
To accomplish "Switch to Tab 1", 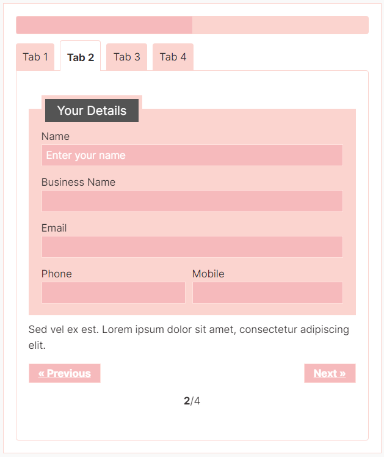I will click(x=35, y=57).
